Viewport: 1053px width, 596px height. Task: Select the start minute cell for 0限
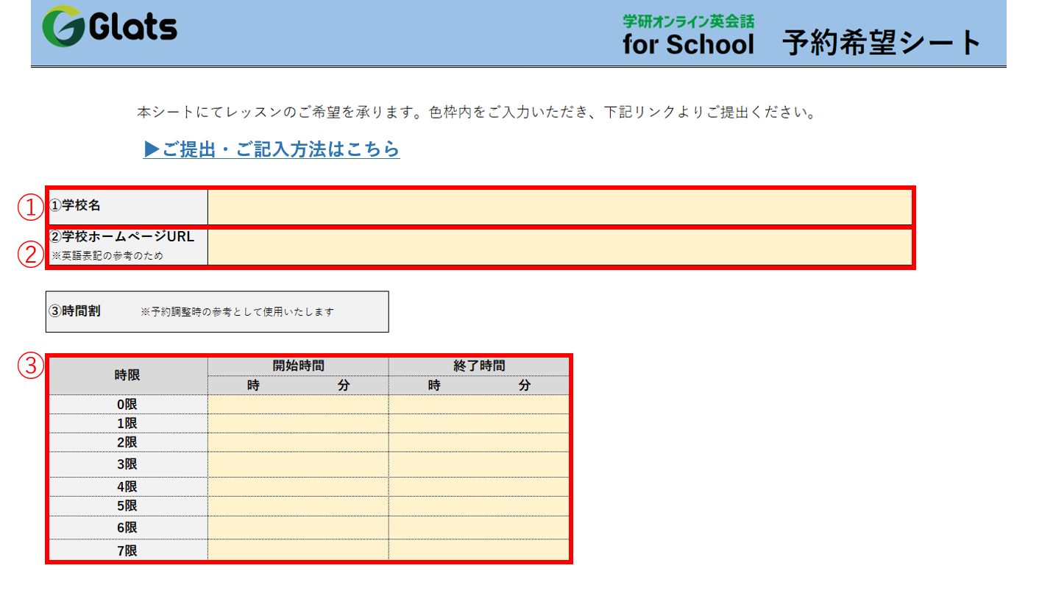[342, 404]
